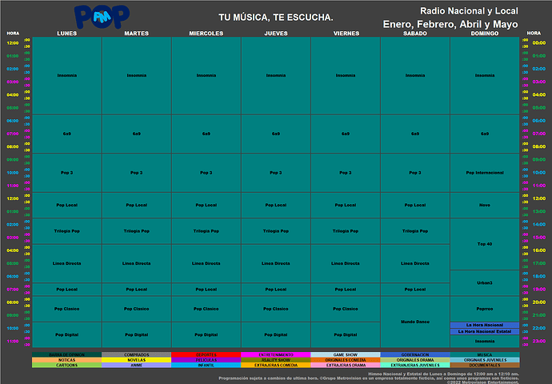Click the La Hora Nacional Estatal block
The width and height of the screenshot is (552, 384).
(x=485, y=331)
